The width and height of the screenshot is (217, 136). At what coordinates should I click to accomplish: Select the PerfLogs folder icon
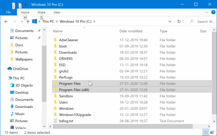coord(55,77)
